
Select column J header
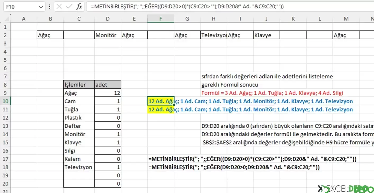[x=267, y=19]
